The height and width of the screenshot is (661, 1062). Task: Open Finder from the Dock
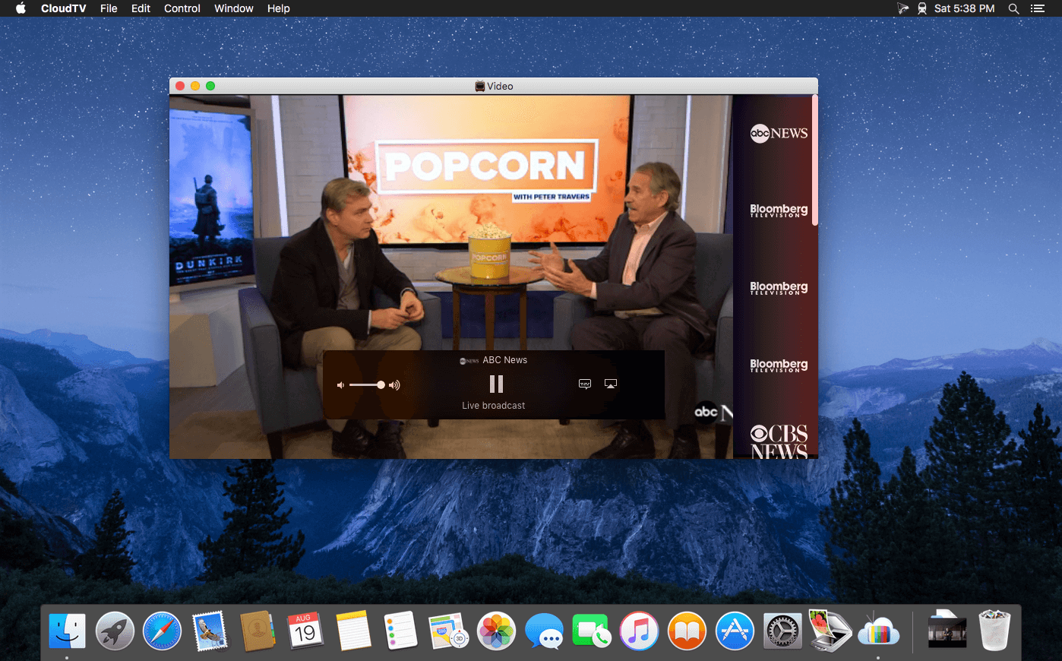(x=68, y=631)
